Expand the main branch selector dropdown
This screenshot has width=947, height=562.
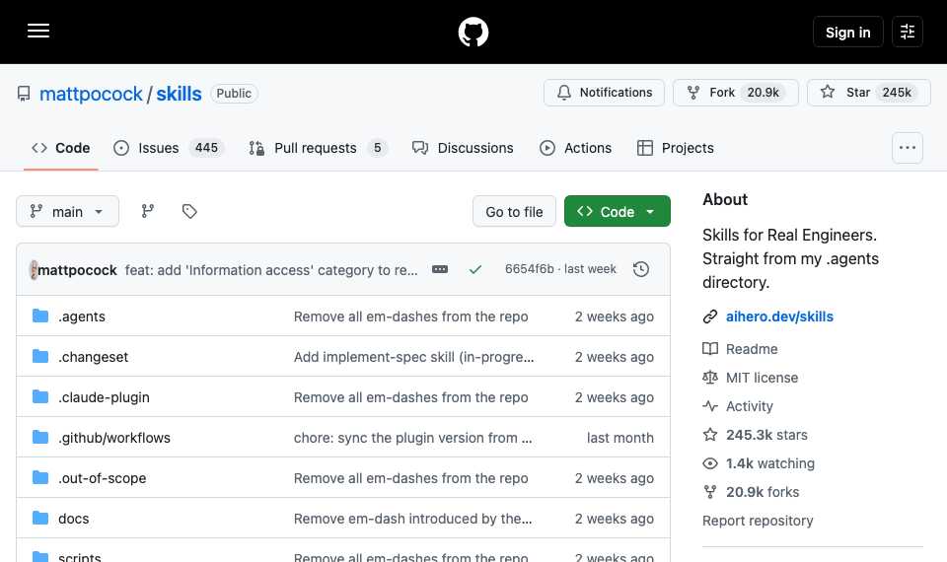(x=67, y=211)
